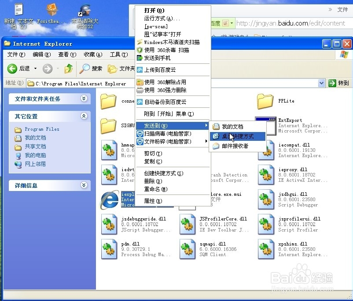Select the jsdebuggeride.dll file icon
The height and width of the screenshot is (301, 353).
(109, 224)
